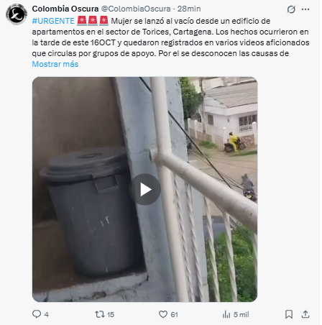Click the Grok explain icon beside the three dots

click(291, 9)
